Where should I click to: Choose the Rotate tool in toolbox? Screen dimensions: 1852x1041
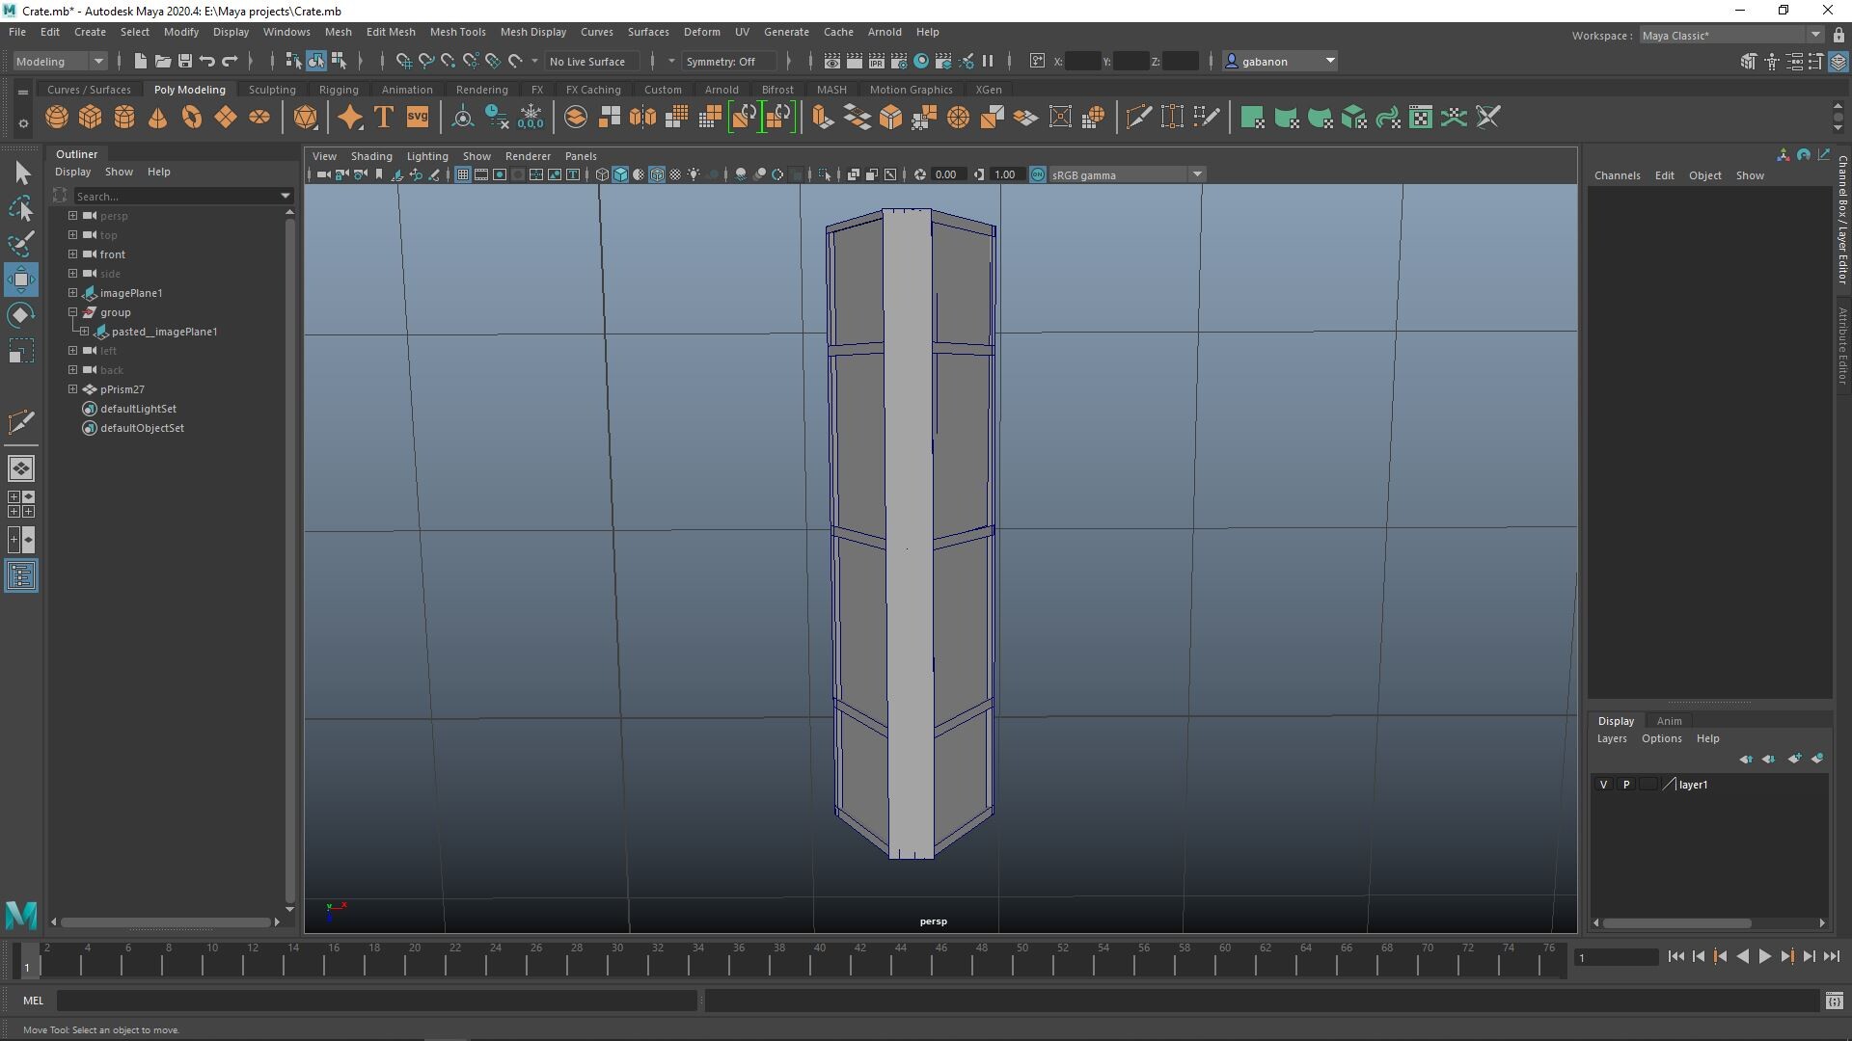pos(21,315)
